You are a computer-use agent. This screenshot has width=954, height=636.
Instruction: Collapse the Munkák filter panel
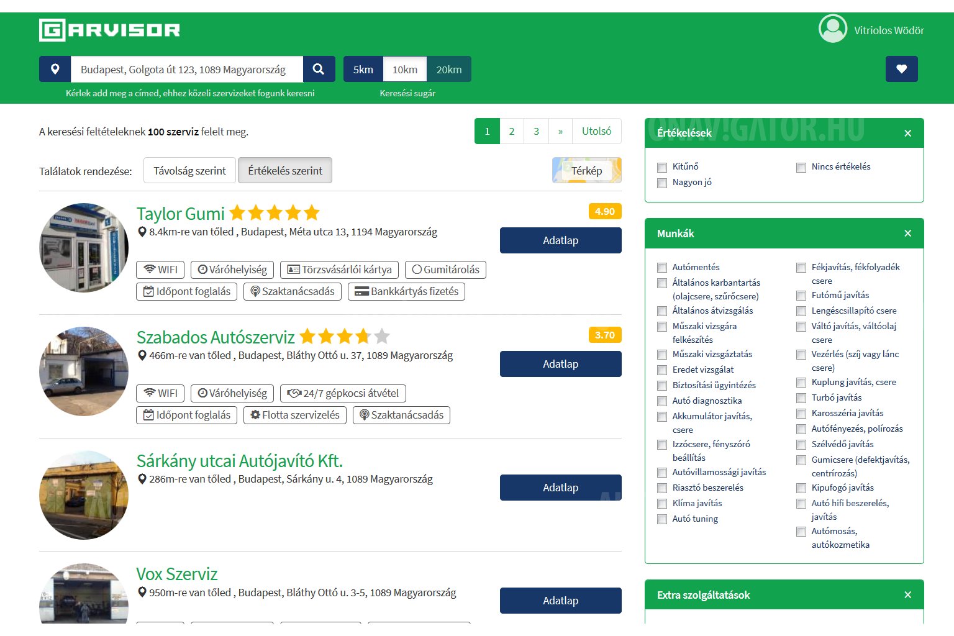[907, 234]
